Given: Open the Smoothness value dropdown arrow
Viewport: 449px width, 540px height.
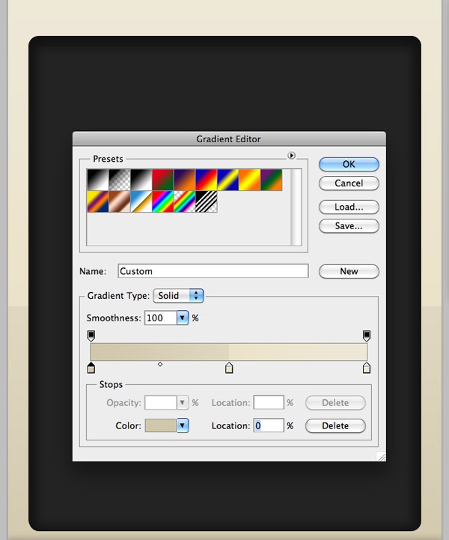Looking at the screenshot, I should click(x=183, y=318).
